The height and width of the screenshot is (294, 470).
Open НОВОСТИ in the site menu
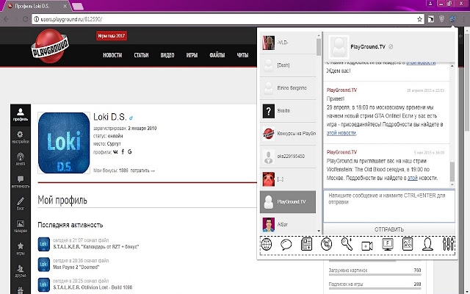click(112, 55)
